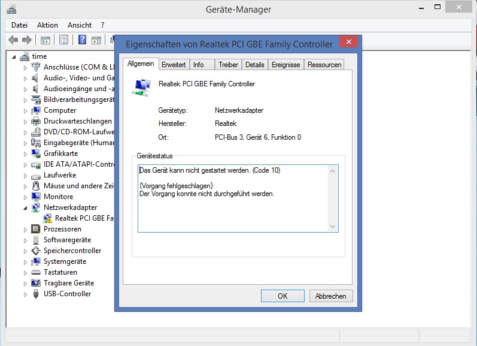Click the Anschlüsse (COM & LPT) icon
Image resolution: width=477 pixels, height=346 pixels.
coord(36,67)
